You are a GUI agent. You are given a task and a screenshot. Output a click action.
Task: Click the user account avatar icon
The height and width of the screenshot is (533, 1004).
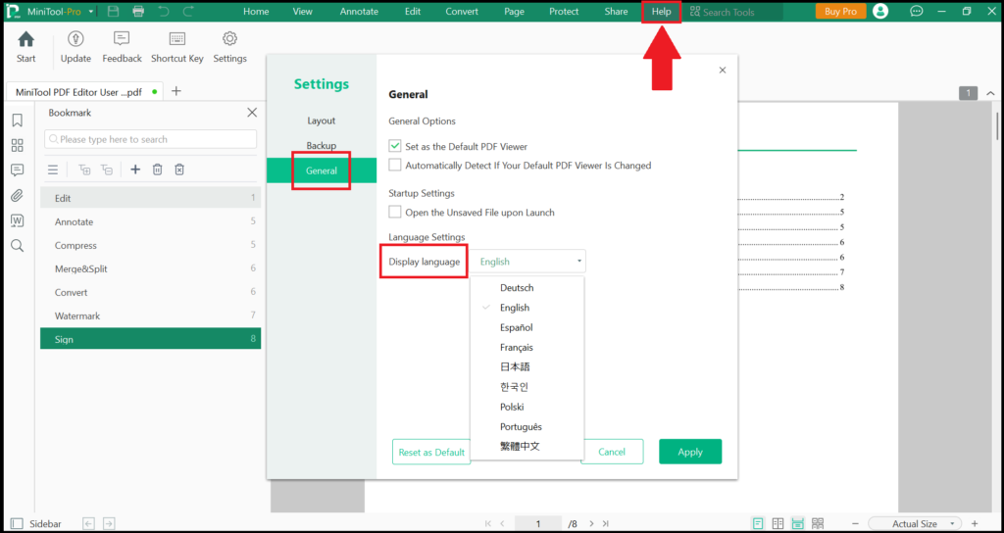[880, 11]
